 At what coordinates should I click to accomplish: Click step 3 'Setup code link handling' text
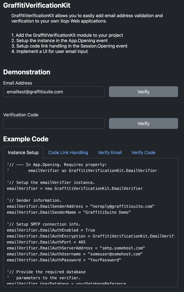69,46
